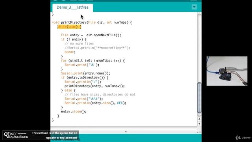Click the Serial.print('\t'); line
252x142 pixels.
pos(82,65)
